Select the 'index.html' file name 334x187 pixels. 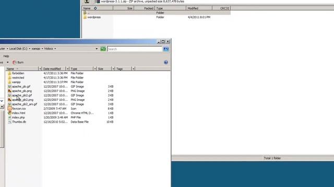click(19, 113)
